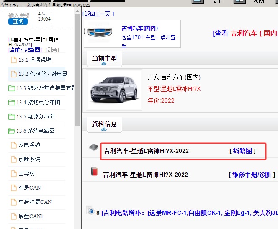This screenshot has width=278, height=229.
Task: Select the 当前车型 section tab
Action: click(x=104, y=59)
